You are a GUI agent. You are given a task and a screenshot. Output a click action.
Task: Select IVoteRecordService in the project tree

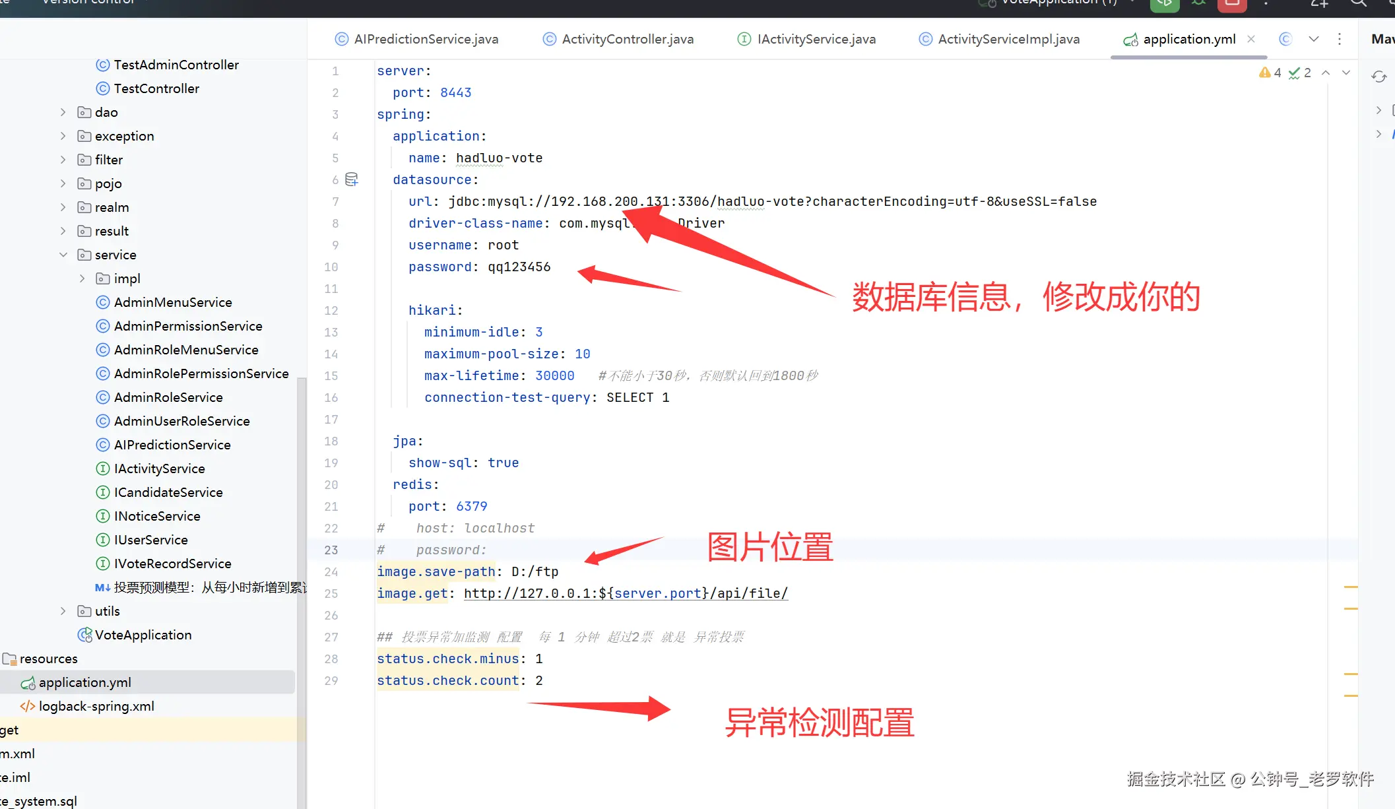[x=173, y=564]
